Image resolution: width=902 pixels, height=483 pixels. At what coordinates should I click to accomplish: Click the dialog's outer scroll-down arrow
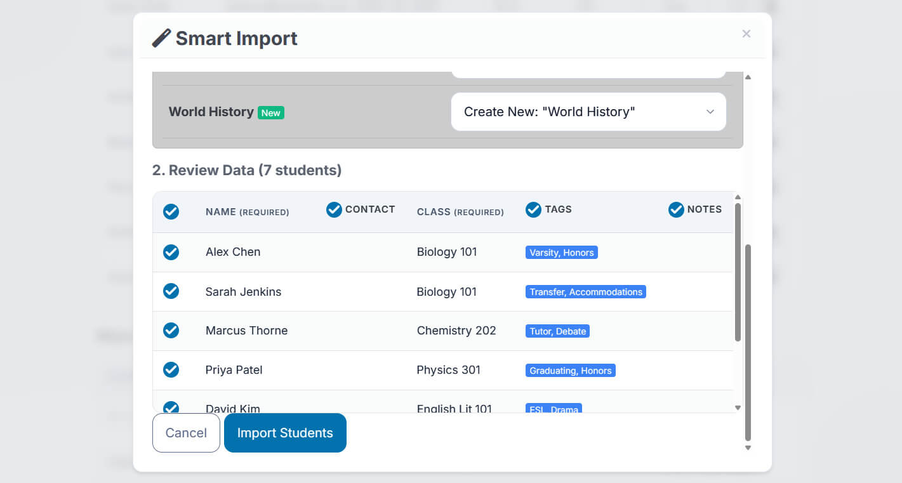[748, 447]
